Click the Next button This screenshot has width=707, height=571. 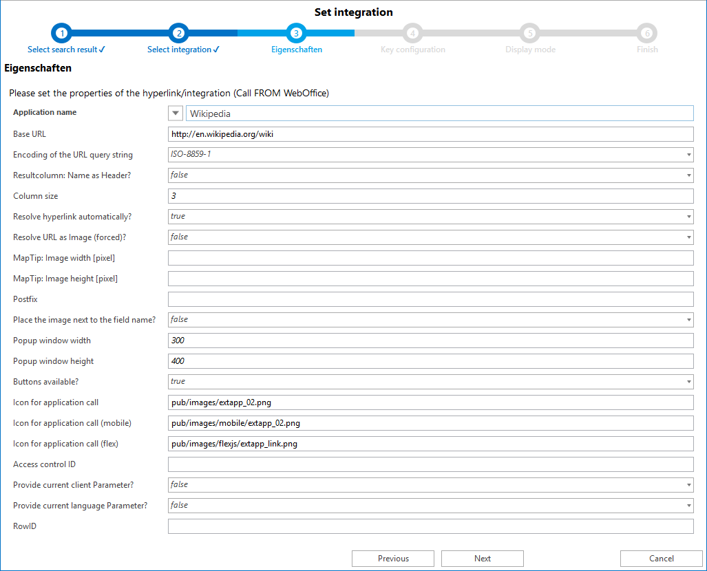tap(482, 559)
